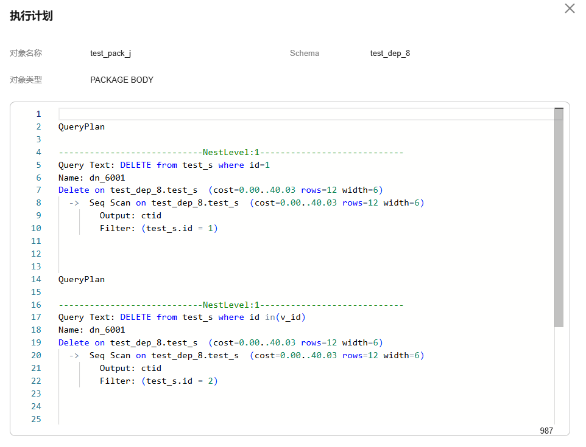Click the empty first line of the editor
This screenshot has height=447, width=586.
tap(305, 114)
